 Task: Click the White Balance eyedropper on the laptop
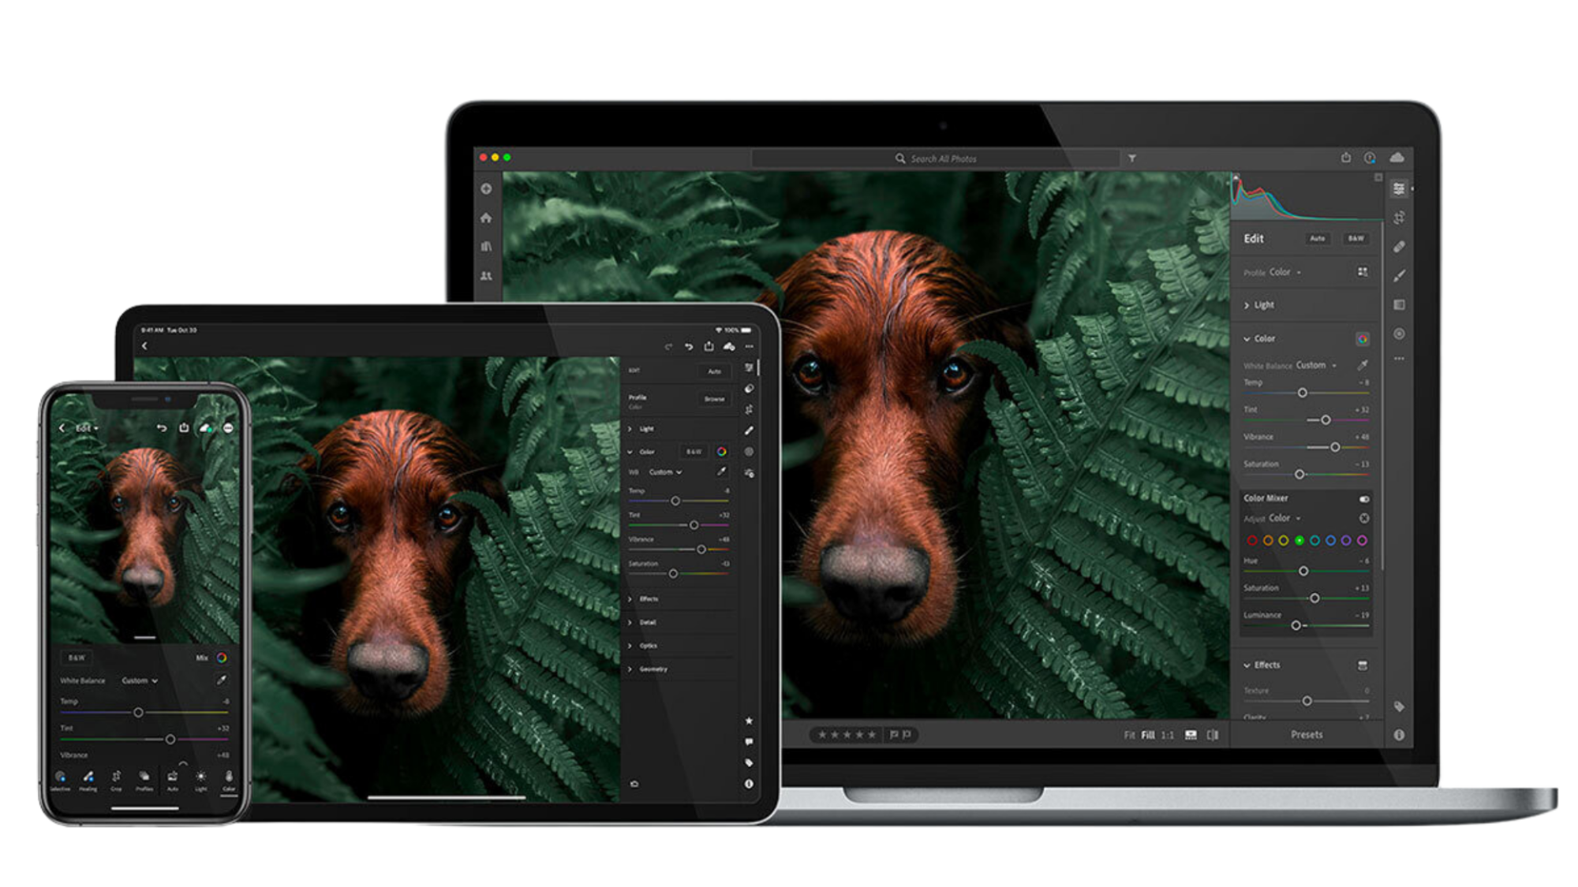click(x=1362, y=364)
